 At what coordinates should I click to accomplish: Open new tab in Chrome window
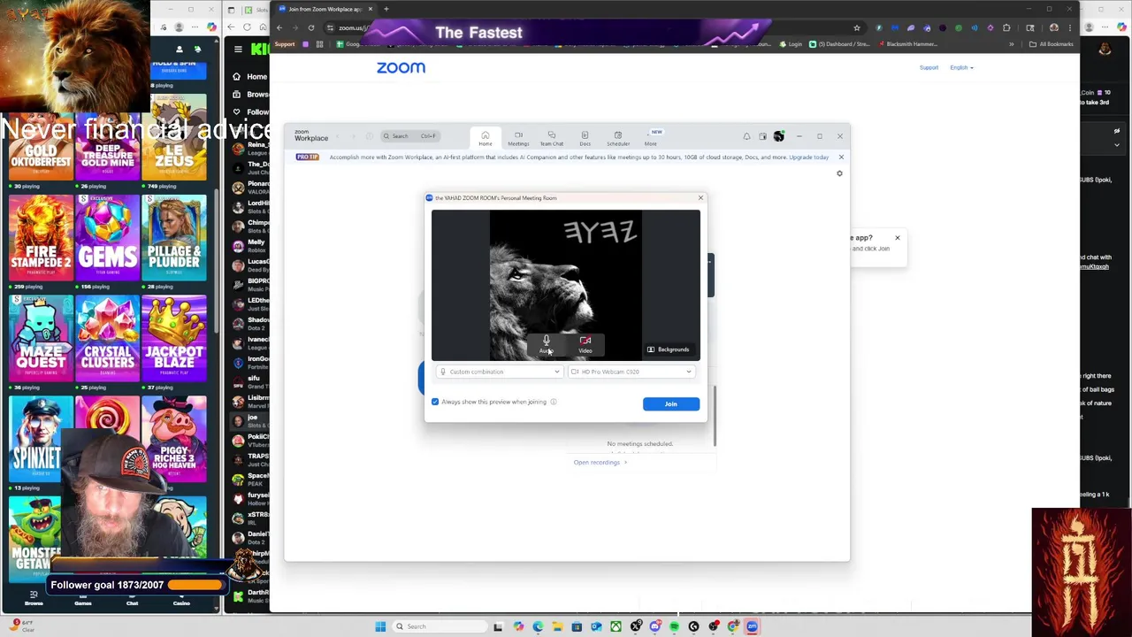pyautogui.click(x=386, y=9)
